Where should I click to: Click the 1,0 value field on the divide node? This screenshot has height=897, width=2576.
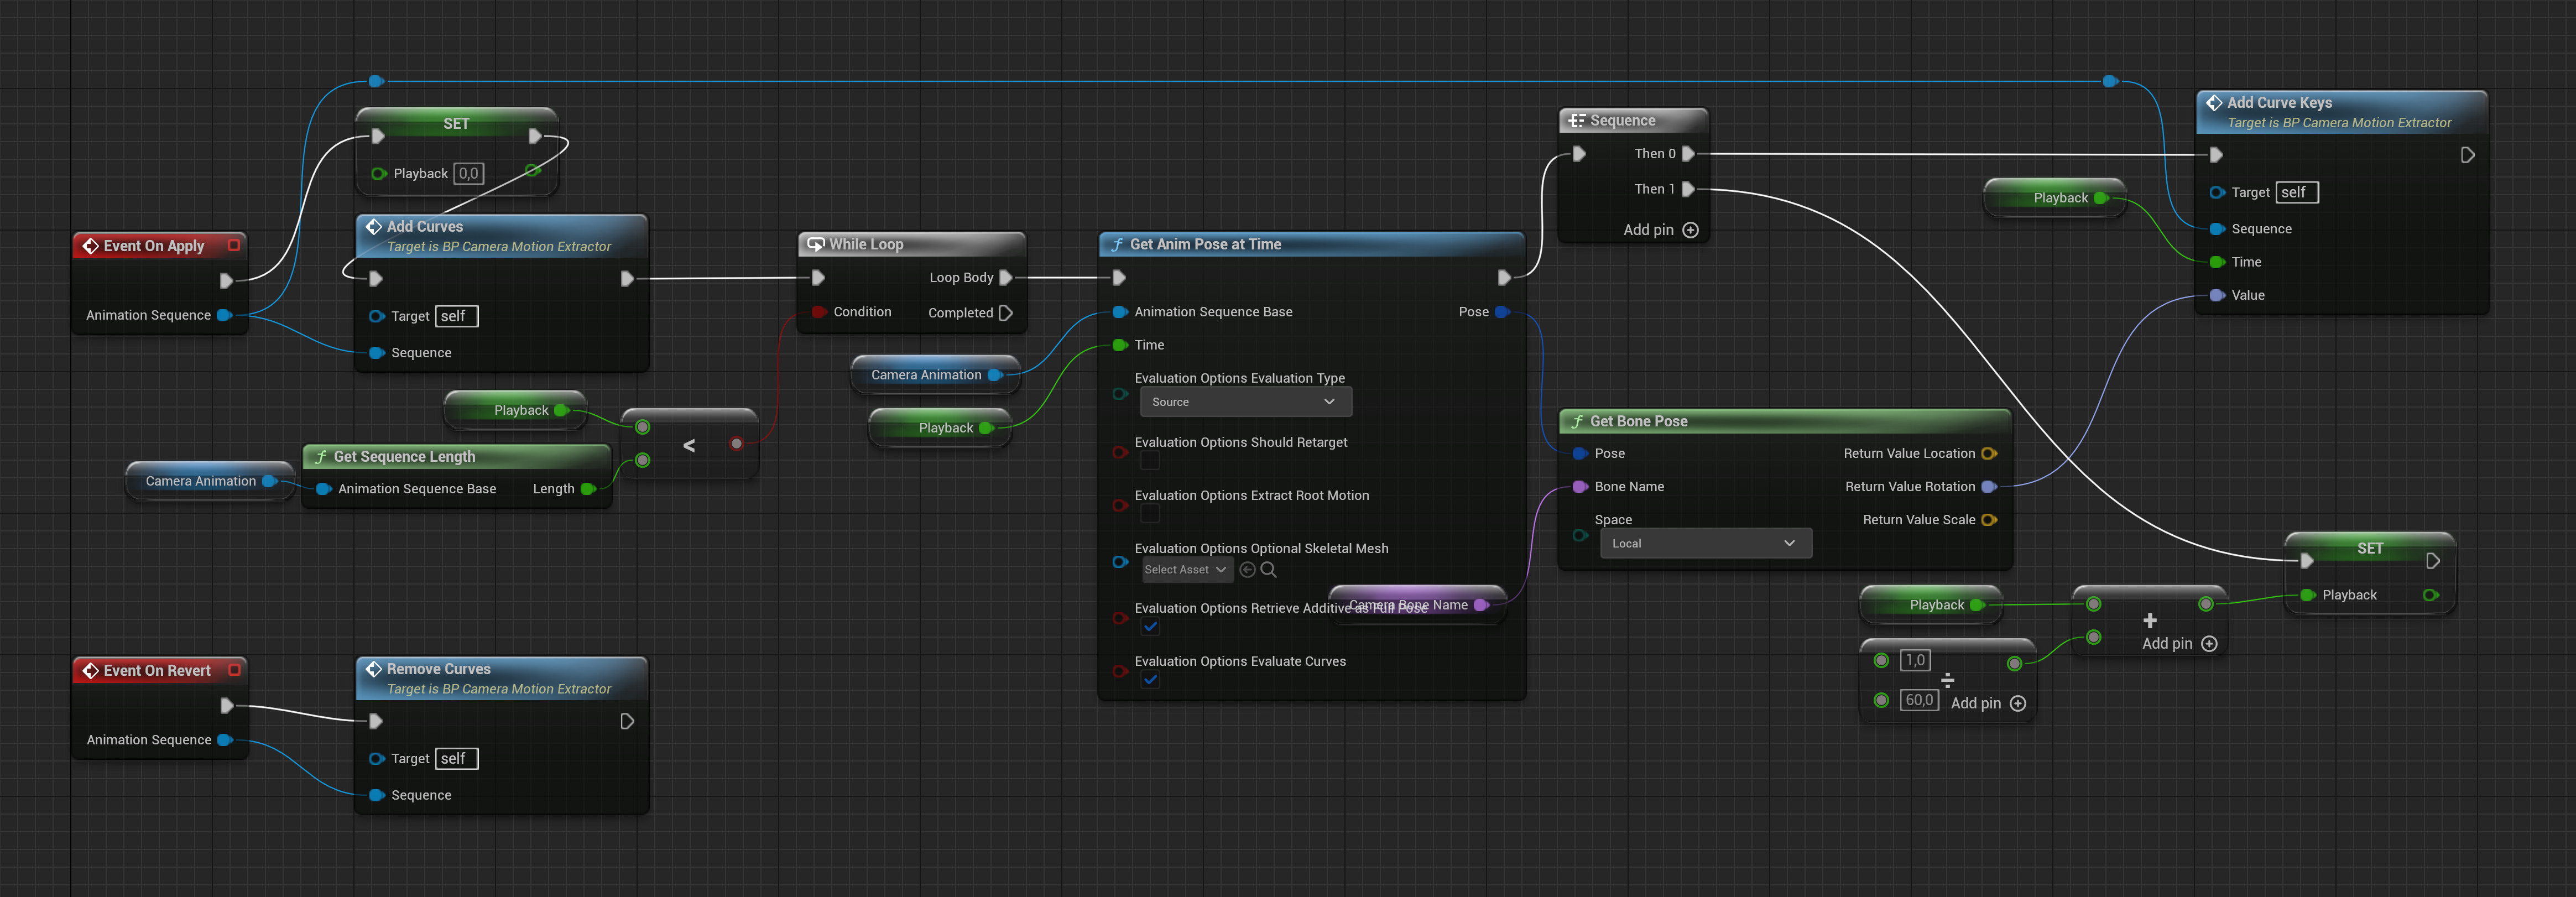point(1915,661)
